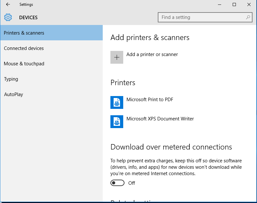Click the search magnifier icon
Image resolution: width=257 pixels, height=203 pixels.
tap(248, 17)
